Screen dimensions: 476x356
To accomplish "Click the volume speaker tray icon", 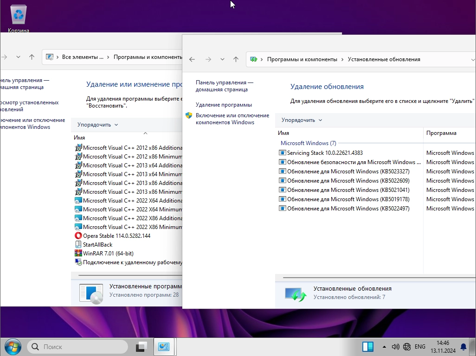I will click(x=395, y=347).
